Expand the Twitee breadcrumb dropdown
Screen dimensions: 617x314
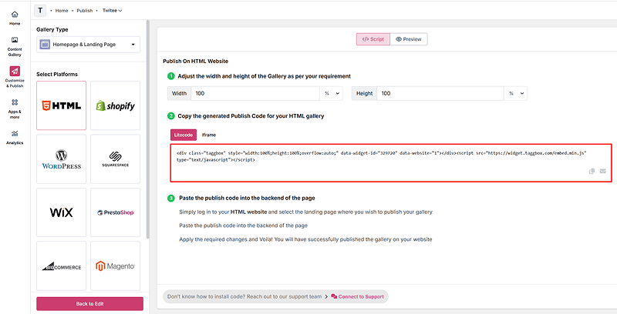pyautogui.click(x=112, y=11)
